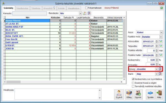This screenshot has height=103, width=166.
Task: Click the search icon next to Szöveg
Action: click(x=160, y=69)
